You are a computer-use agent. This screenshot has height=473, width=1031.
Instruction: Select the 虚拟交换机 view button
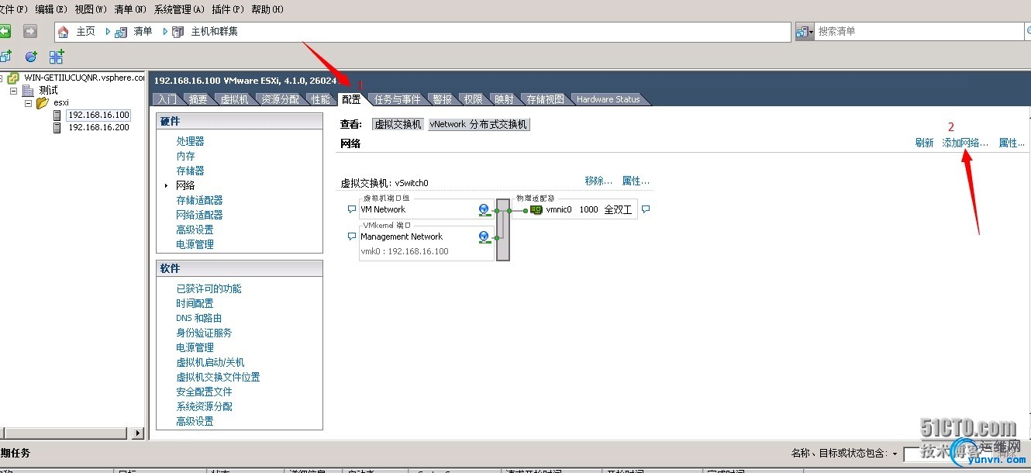click(398, 124)
